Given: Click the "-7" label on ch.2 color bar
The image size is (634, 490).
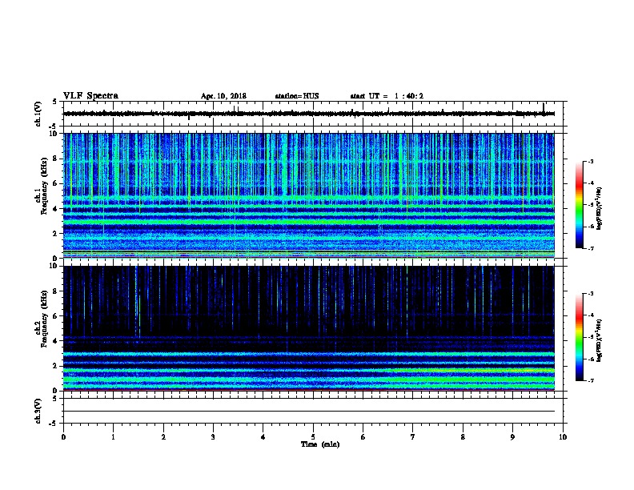Looking at the screenshot, I should (591, 381).
